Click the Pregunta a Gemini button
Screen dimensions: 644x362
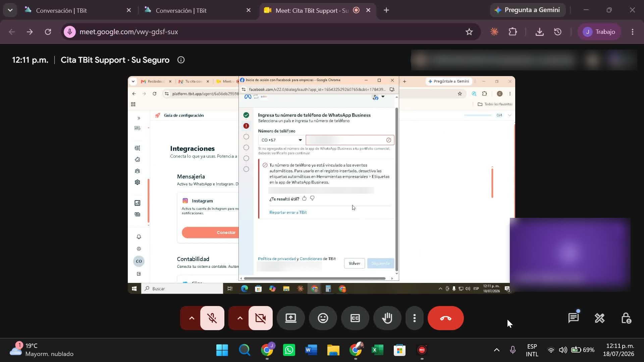click(527, 10)
